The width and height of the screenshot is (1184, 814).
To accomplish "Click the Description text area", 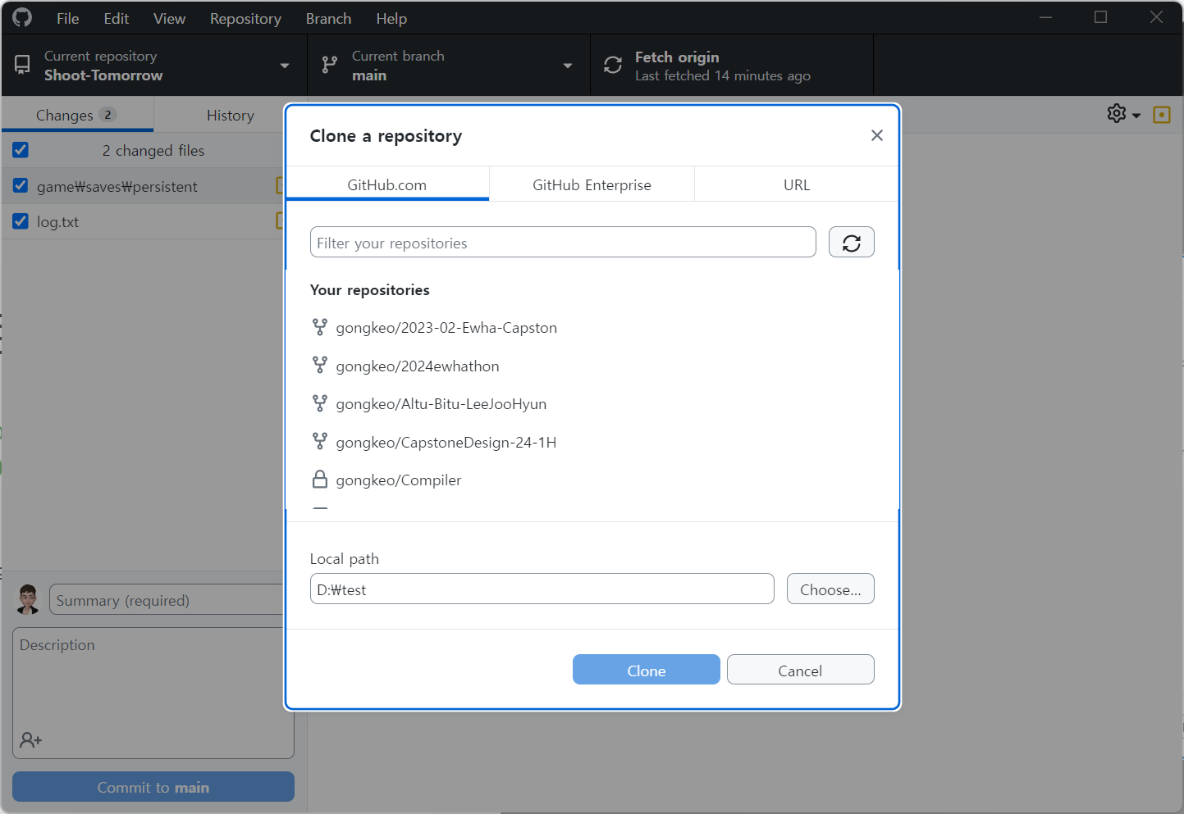I will point(153,693).
